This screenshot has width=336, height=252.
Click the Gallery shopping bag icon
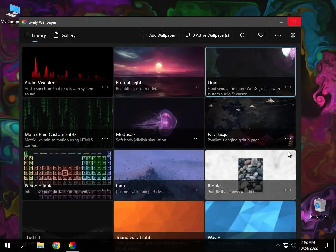[56, 35]
